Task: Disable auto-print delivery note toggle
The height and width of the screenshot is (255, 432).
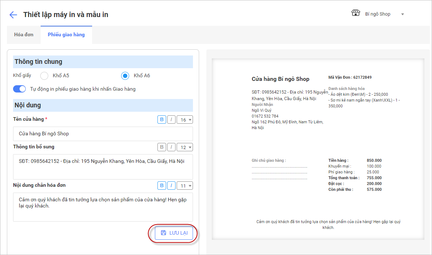Action: pyautogui.click(x=20, y=89)
